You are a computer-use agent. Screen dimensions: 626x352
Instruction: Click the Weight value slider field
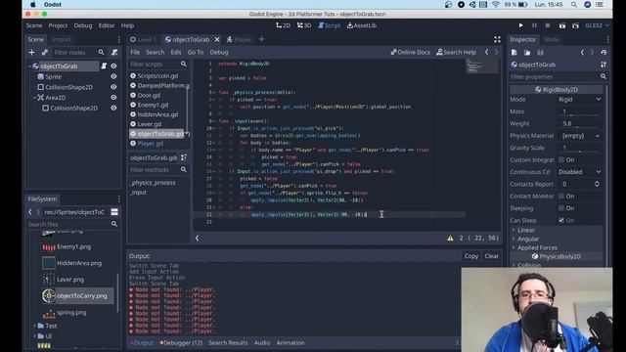(580, 124)
